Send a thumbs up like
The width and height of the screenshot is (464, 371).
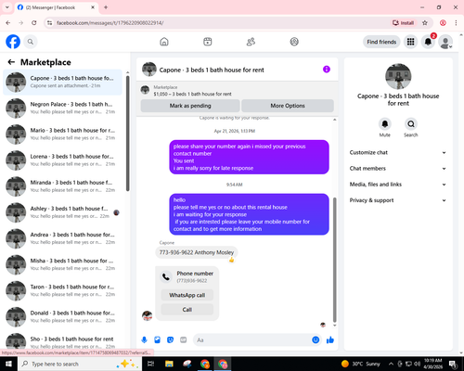click(330, 340)
